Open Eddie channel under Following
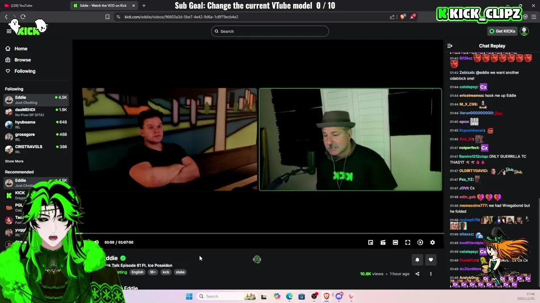Screen dimensions: 540x303 click(x=36, y=100)
